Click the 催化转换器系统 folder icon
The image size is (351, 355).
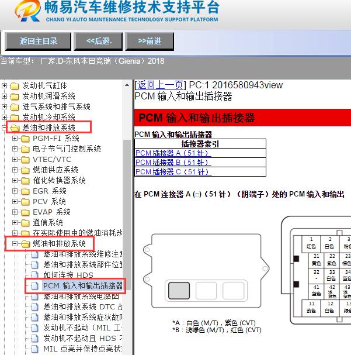point(25,181)
